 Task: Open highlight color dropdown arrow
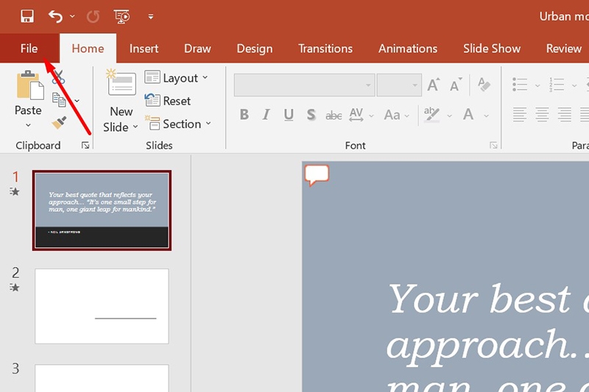pyautogui.click(x=449, y=116)
